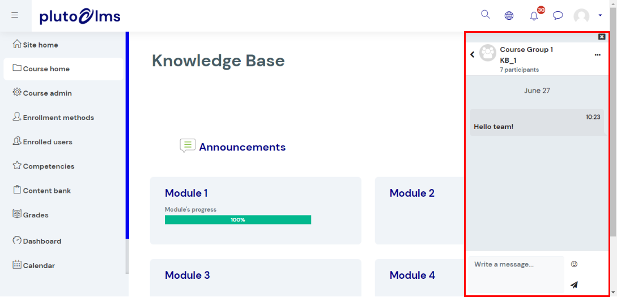The width and height of the screenshot is (617, 297).
Task: Go back with chat chevron arrow
Action: click(x=473, y=55)
